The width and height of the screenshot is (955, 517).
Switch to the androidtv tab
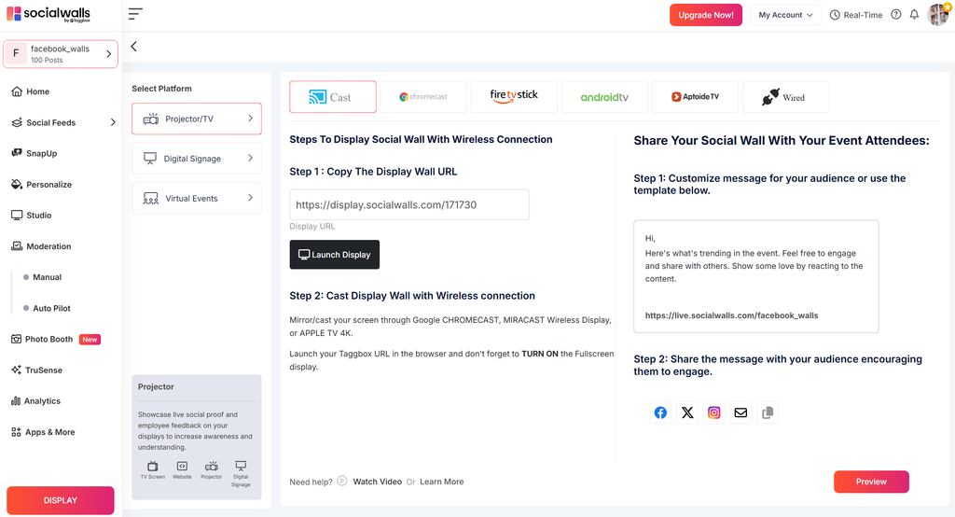tap(604, 97)
